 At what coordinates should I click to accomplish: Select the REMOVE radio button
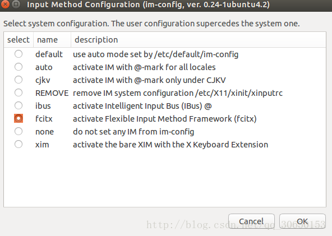pyautogui.click(x=19, y=92)
